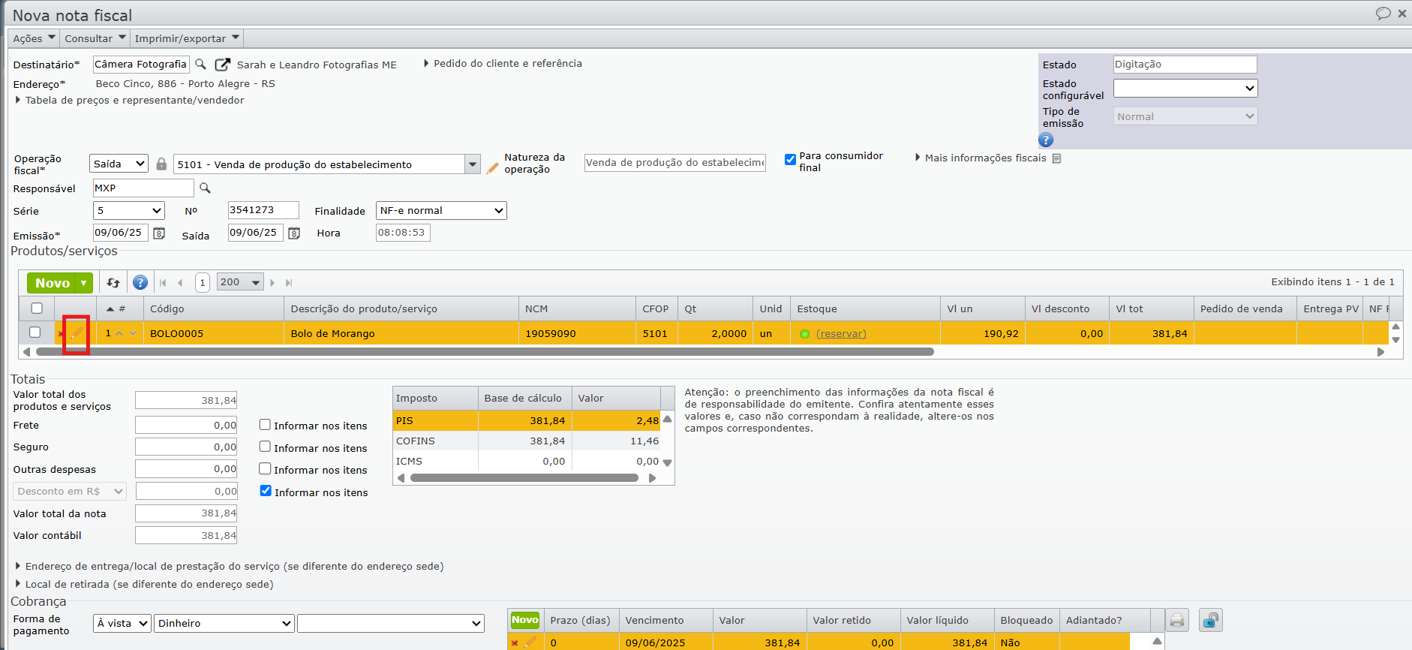Click the green stock status indicator
This screenshot has height=650, width=1412.
[x=804, y=334]
